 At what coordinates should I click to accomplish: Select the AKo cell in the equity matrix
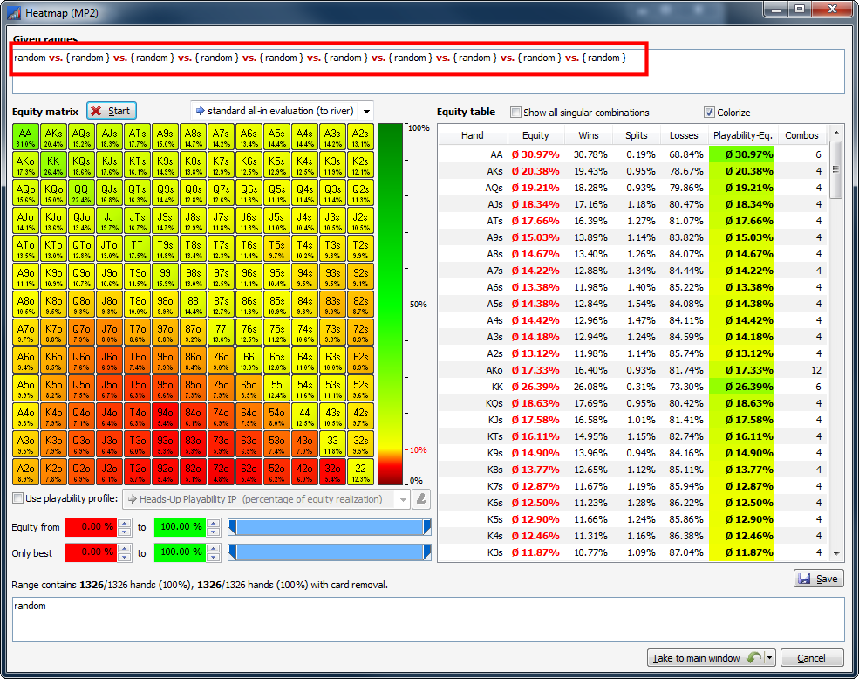[25, 165]
